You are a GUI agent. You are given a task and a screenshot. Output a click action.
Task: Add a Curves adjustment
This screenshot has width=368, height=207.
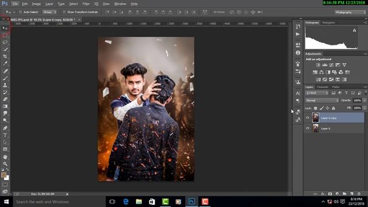tap(331, 65)
